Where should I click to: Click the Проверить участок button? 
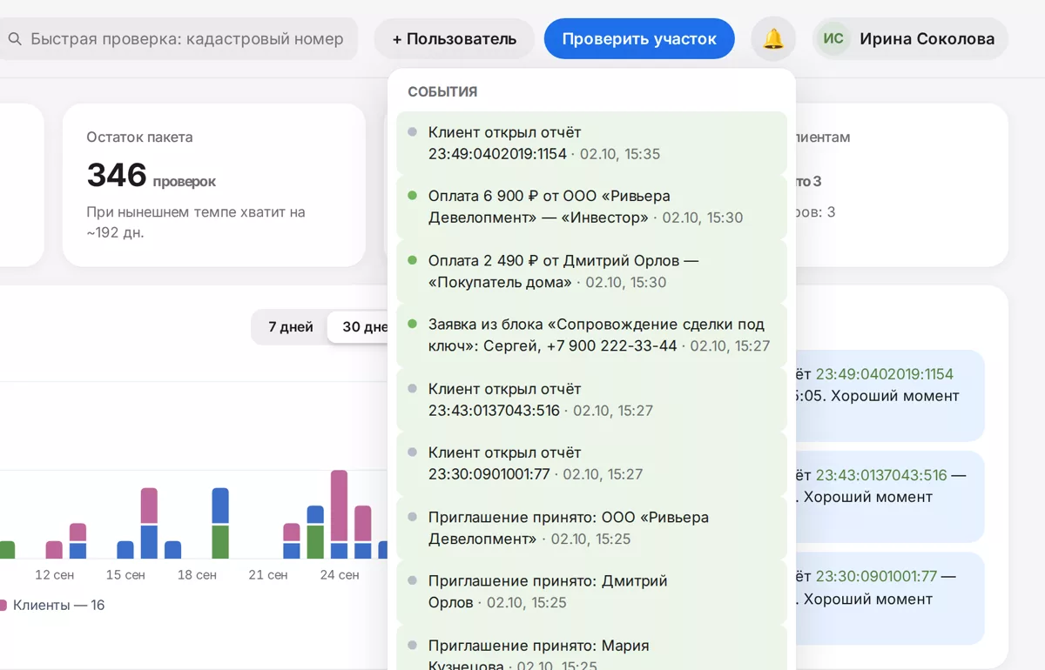[639, 39]
